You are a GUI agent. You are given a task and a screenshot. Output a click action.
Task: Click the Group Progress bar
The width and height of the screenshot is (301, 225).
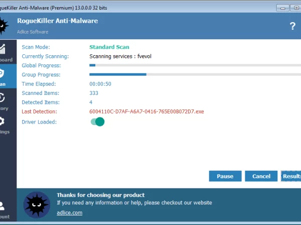195,74
